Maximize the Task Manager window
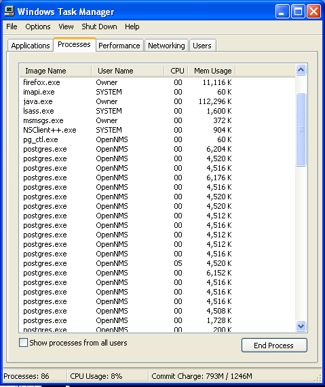Image resolution: width=325 pixels, height=387 pixels. point(298,12)
